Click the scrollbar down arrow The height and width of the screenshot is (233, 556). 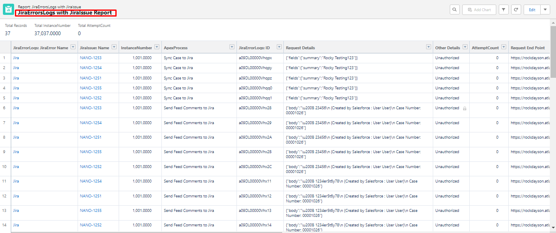point(553,227)
